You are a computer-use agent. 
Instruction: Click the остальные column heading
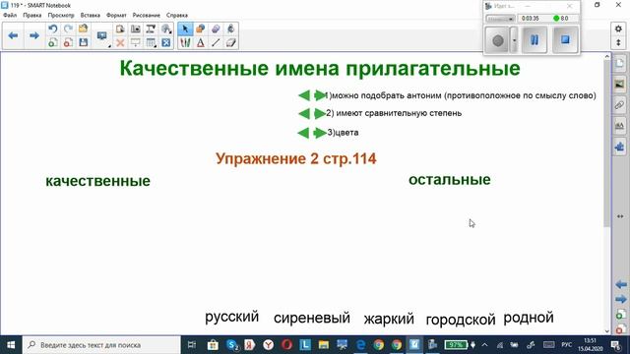pos(450,180)
